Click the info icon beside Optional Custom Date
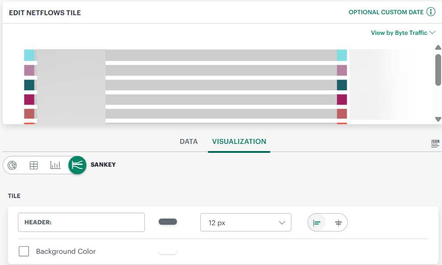Screen dimensions: 442x265 pyautogui.click(x=431, y=12)
